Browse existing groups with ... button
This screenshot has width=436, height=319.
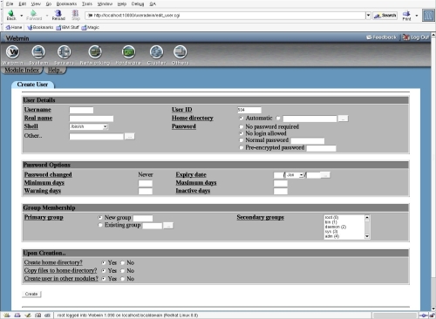pyautogui.click(x=168, y=226)
